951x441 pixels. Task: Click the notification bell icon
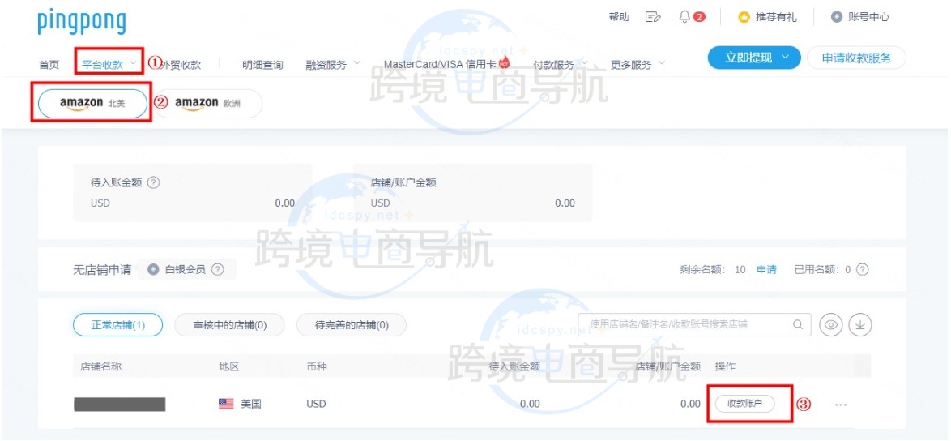(685, 17)
